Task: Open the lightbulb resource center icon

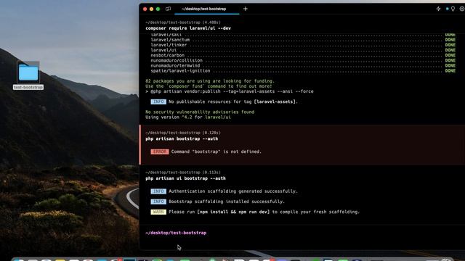Action: 453,9
